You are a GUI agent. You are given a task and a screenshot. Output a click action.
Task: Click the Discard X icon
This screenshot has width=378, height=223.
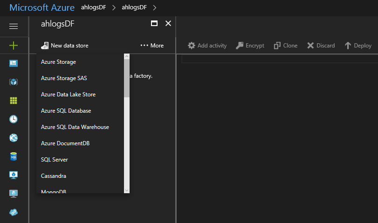[310, 46]
